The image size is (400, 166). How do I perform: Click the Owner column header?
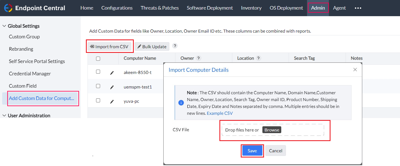click(x=187, y=58)
